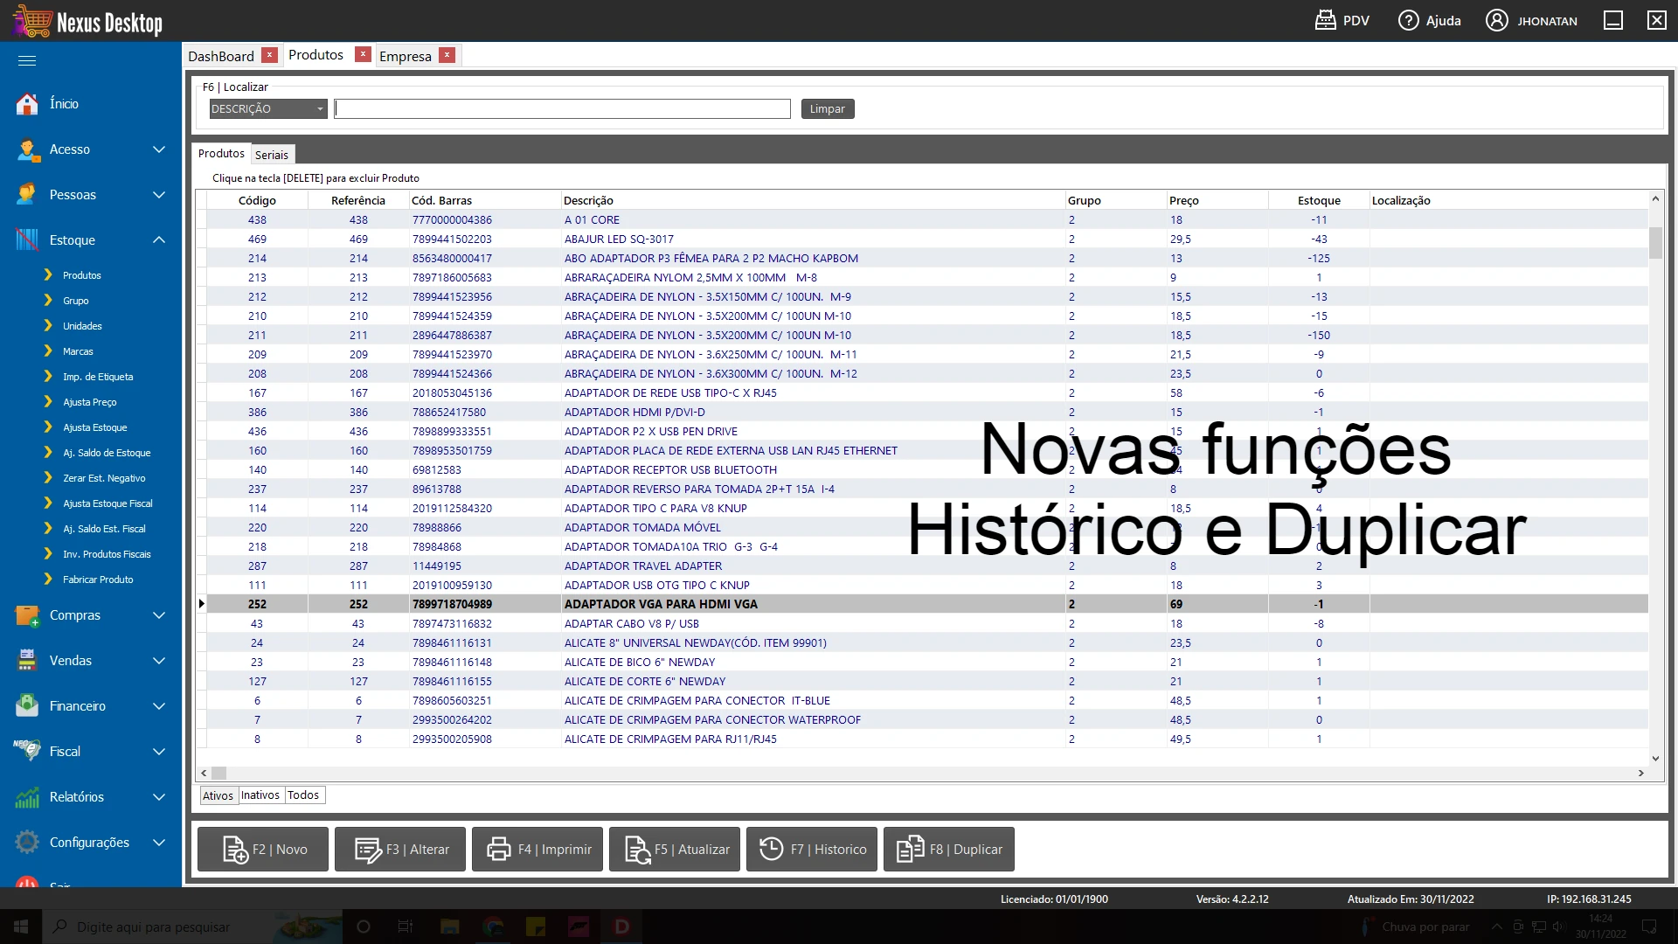Viewport: 1678px width, 944px height.
Task: Open the PDV point-of-sale screen
Action: [x=1342, y=20]
